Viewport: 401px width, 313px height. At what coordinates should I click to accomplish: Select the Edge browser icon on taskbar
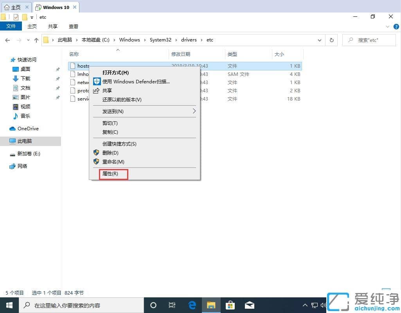pyautogui.click(x=192, y=305)
